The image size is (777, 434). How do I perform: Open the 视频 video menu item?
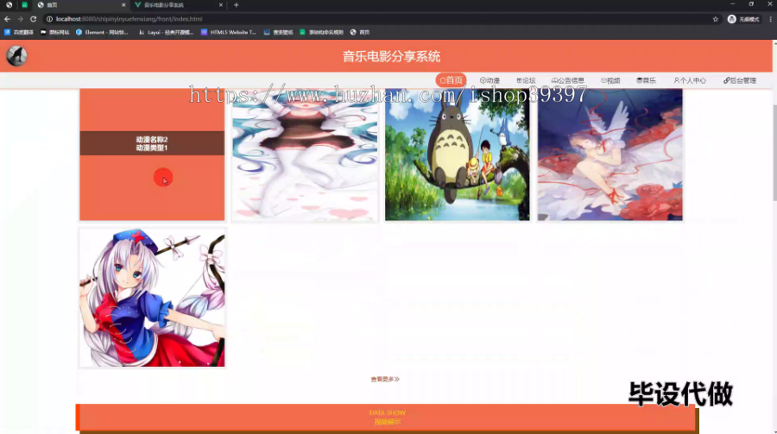point(610,80)
